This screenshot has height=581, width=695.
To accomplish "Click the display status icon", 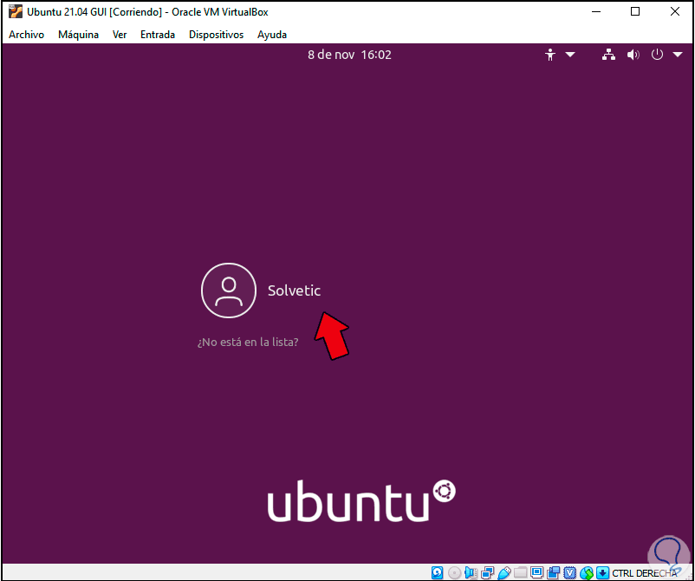I will pyautogui.click(x=536, y=573).
